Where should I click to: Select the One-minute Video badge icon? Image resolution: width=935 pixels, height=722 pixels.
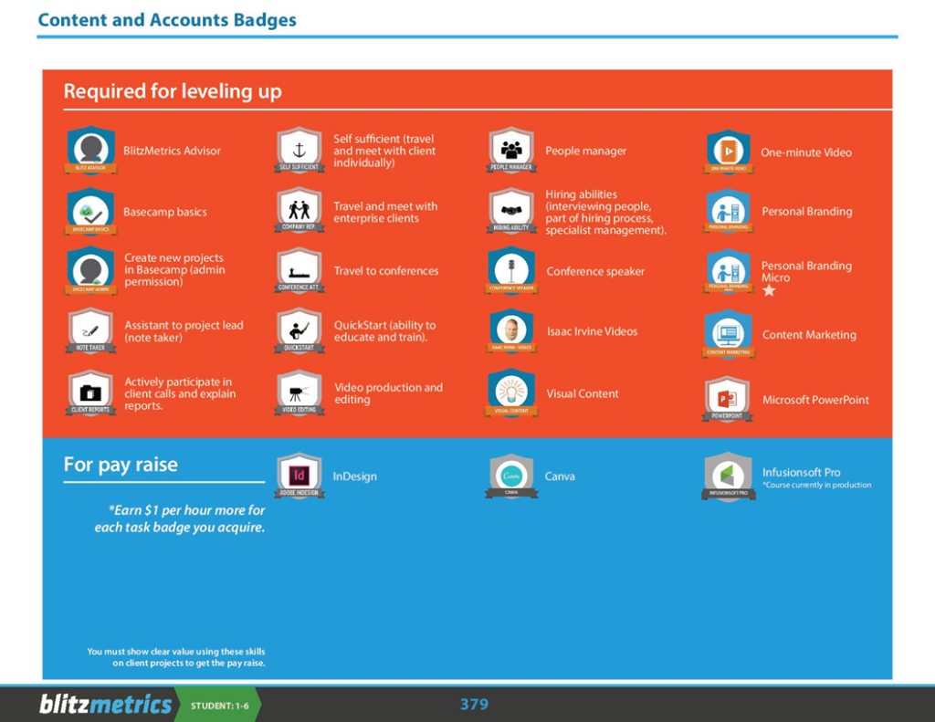pos(729,152)
